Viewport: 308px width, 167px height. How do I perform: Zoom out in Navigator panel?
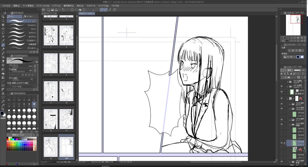tap(292, 37)
